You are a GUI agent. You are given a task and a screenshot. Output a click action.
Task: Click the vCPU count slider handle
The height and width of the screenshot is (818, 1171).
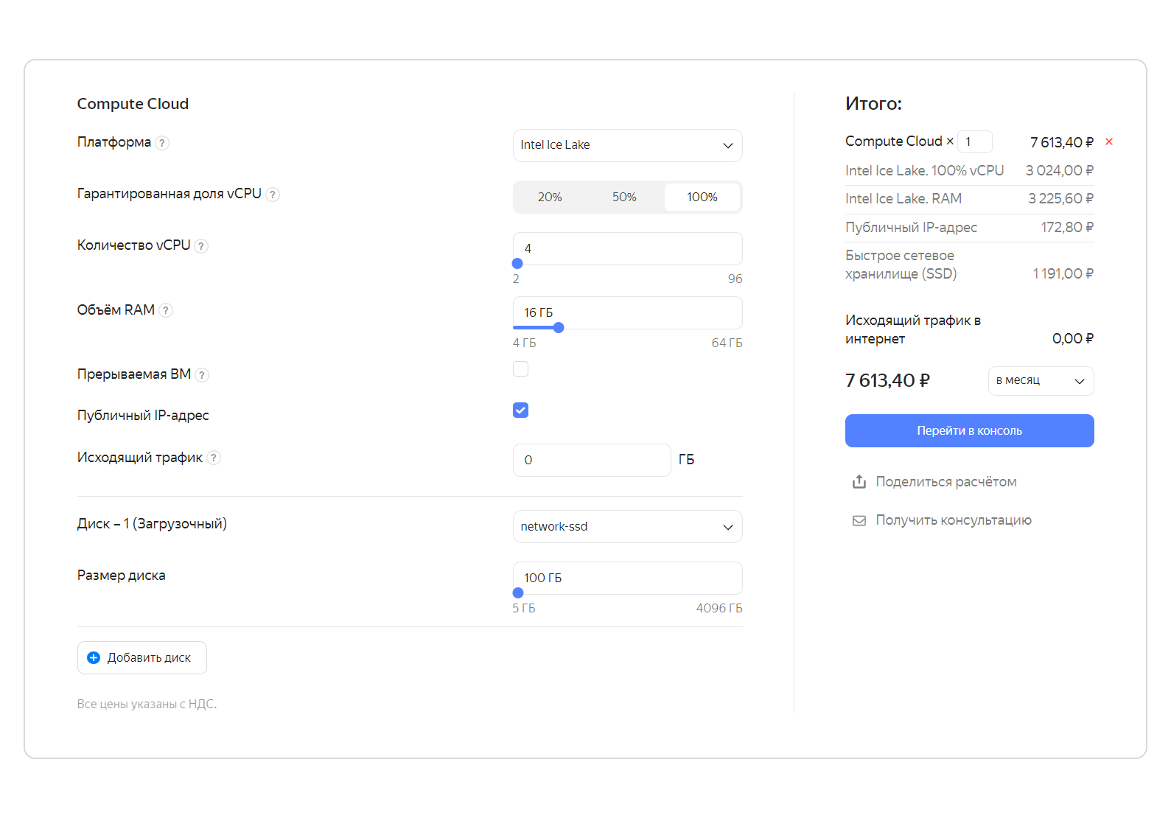pos(517,264)
